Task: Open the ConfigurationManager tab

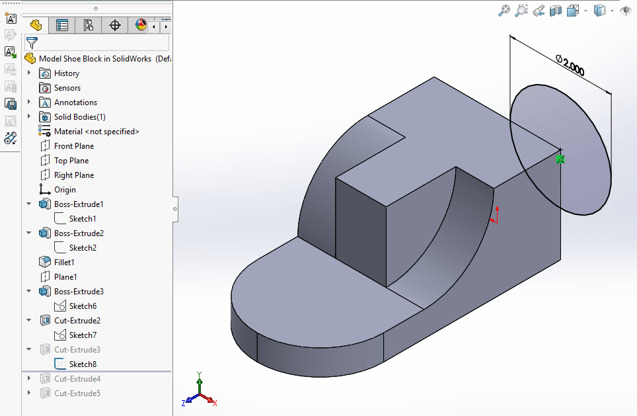Action: pos(89,26)
